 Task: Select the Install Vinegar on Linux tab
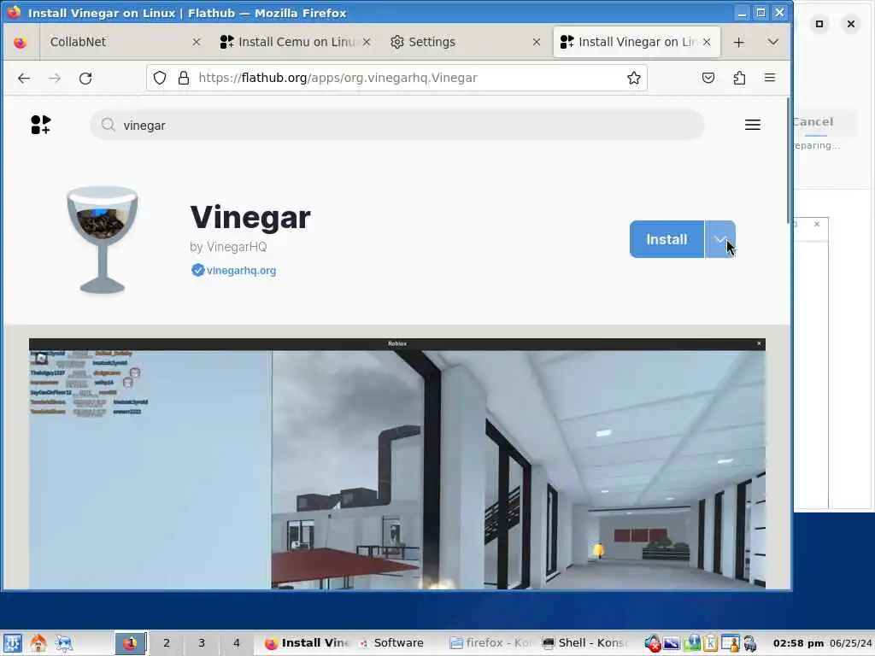[x=636, y=42]
